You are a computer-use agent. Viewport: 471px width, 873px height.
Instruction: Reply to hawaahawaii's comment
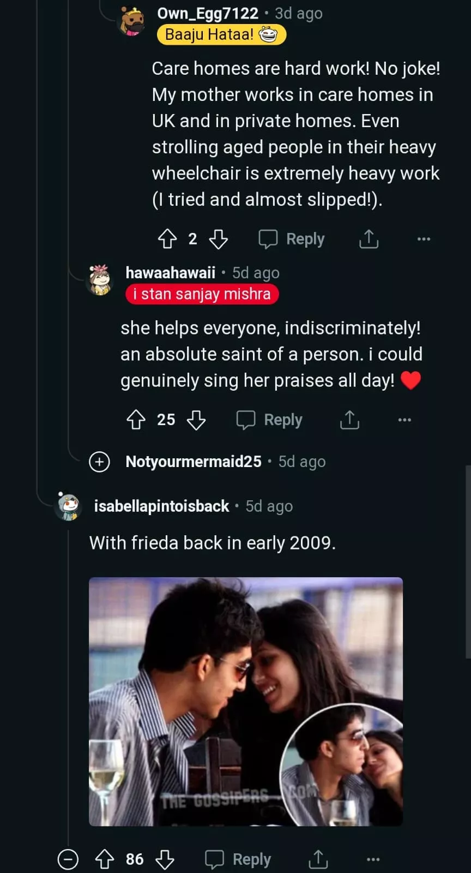coord(269,420)
